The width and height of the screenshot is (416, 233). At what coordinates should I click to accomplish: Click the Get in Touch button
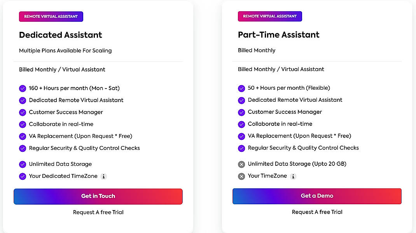click(98, 196)
